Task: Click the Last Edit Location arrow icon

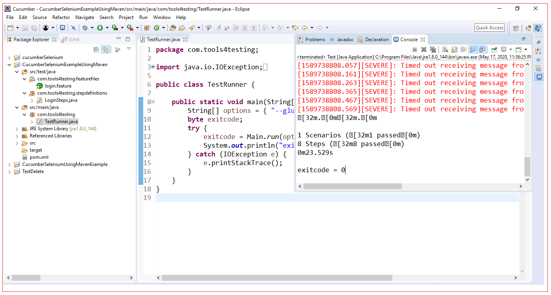Action: click(295, 28)
